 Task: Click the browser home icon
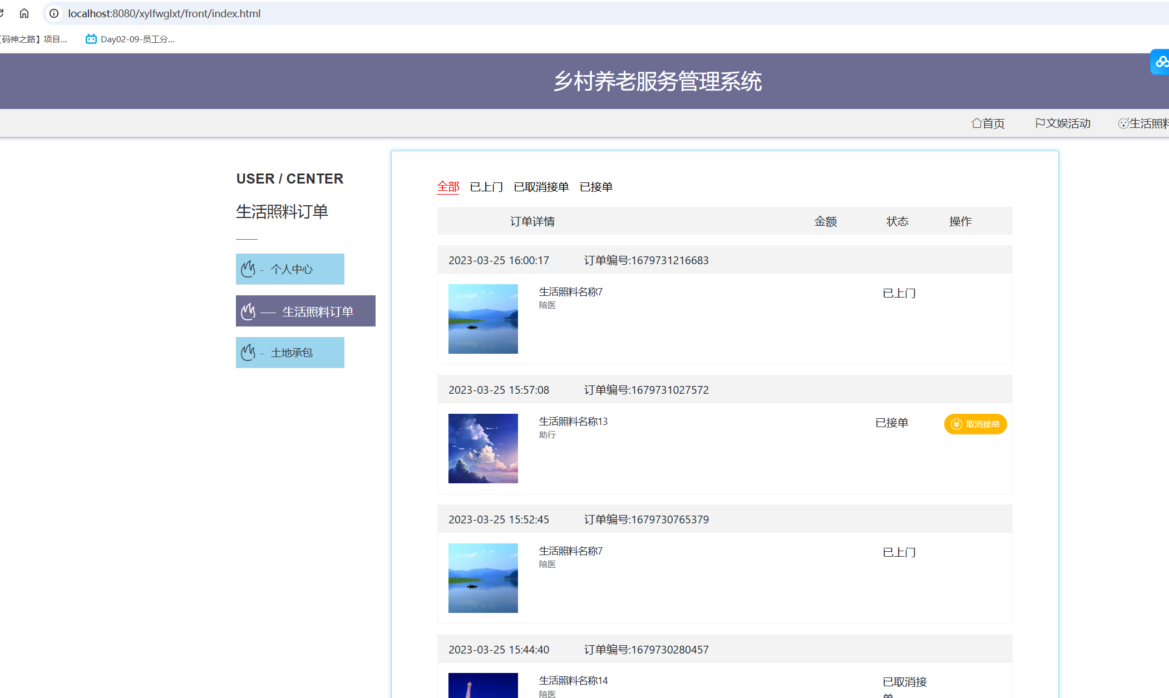24,13
